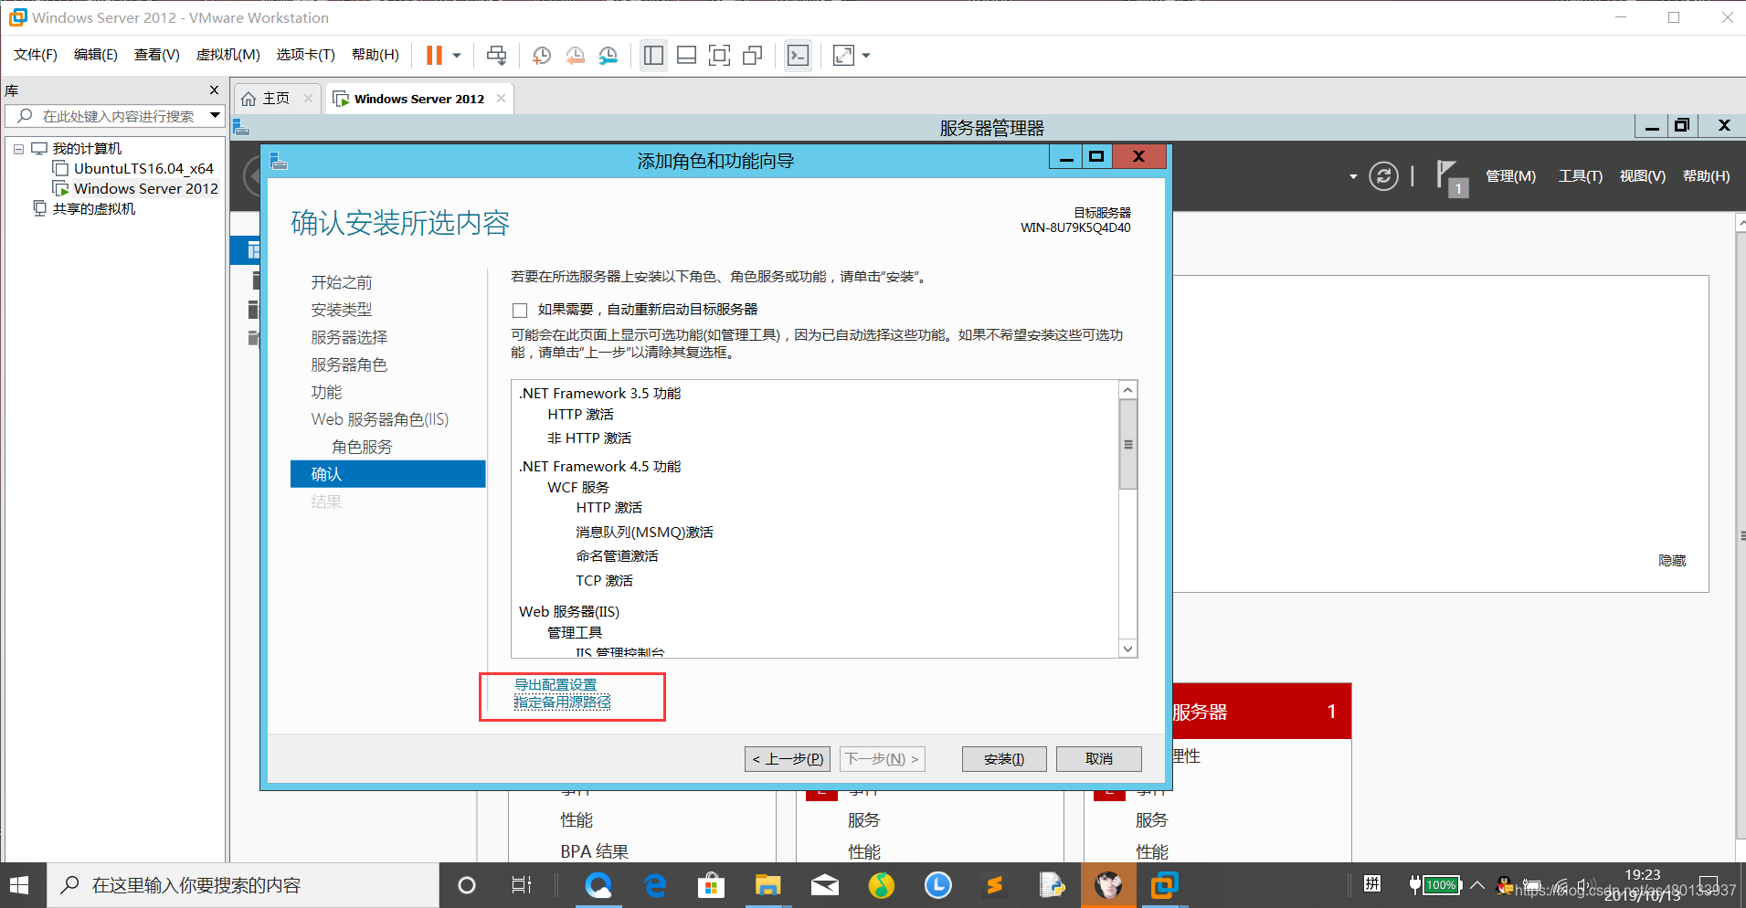Select UbuntuLTS16.04_x64 in the library
The image size is (1746, 908).
point(143,169)
